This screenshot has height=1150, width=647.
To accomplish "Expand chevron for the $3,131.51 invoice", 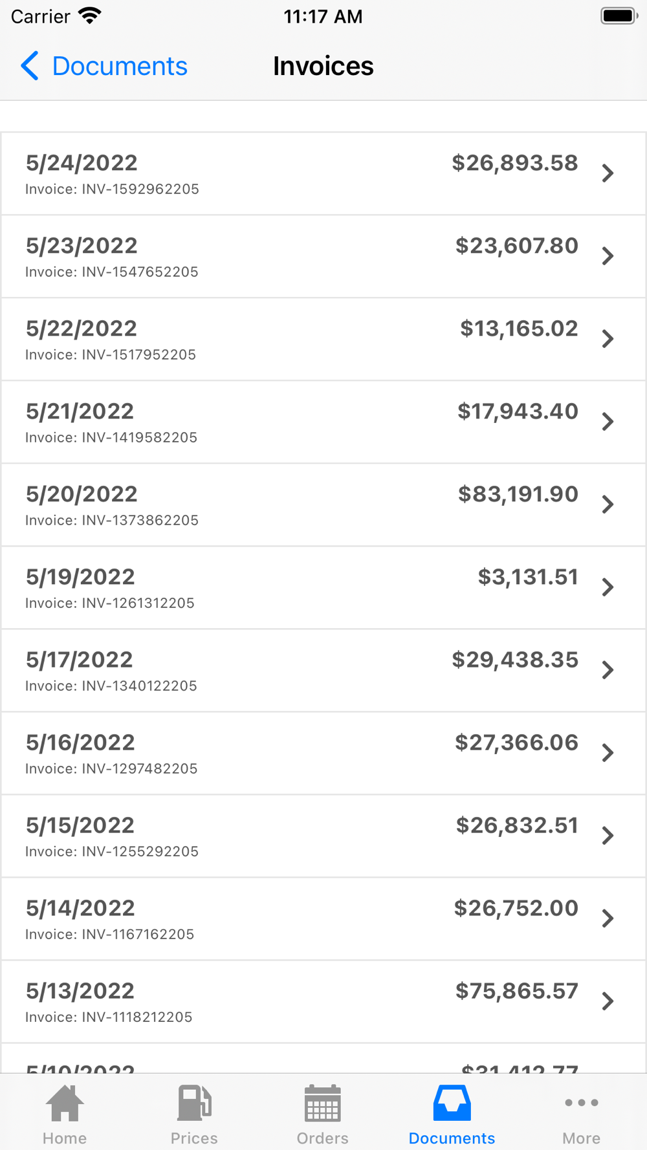I will click(608, 587).
